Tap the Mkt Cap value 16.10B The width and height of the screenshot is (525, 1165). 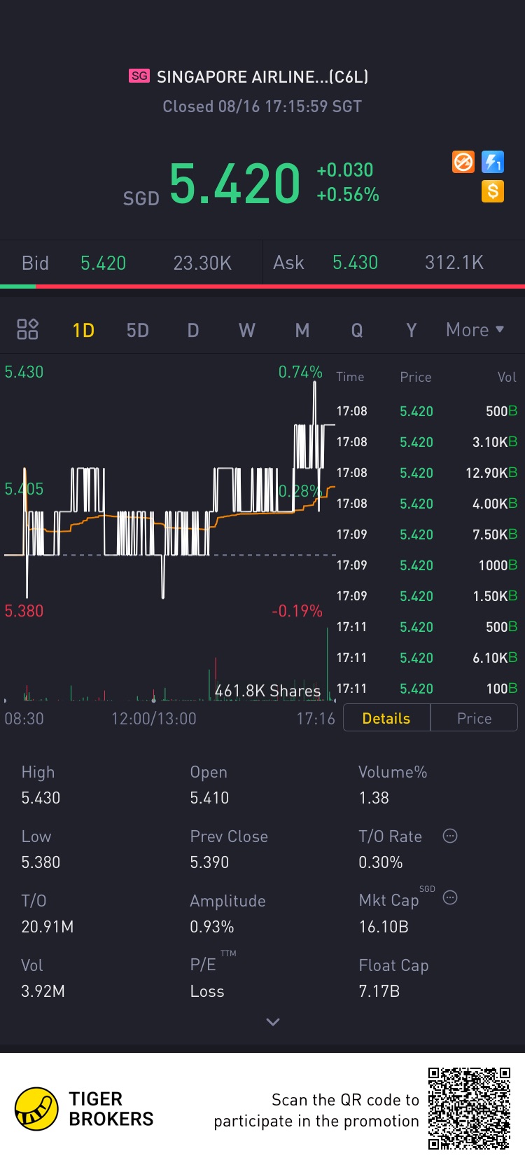[x=384, y=927]
